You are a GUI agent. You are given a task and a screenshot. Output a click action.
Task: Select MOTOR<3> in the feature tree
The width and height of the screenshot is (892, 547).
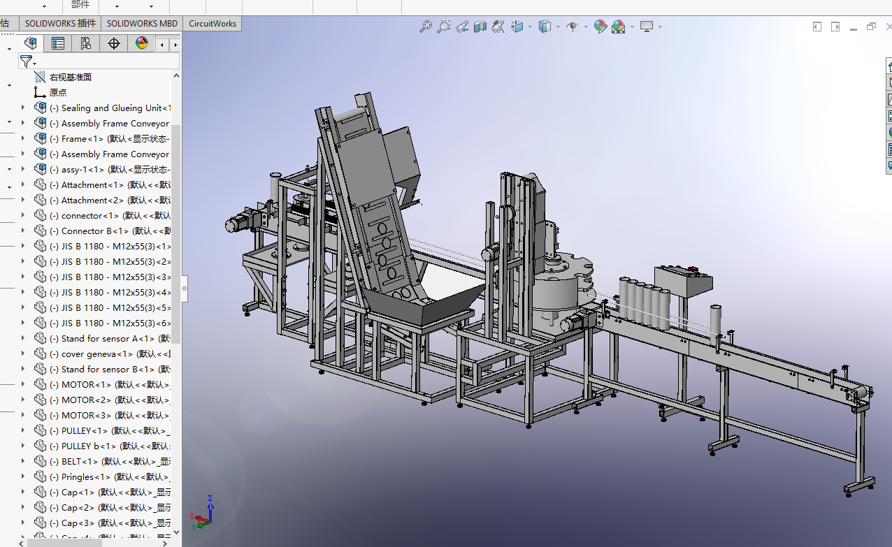coord(110,416)
